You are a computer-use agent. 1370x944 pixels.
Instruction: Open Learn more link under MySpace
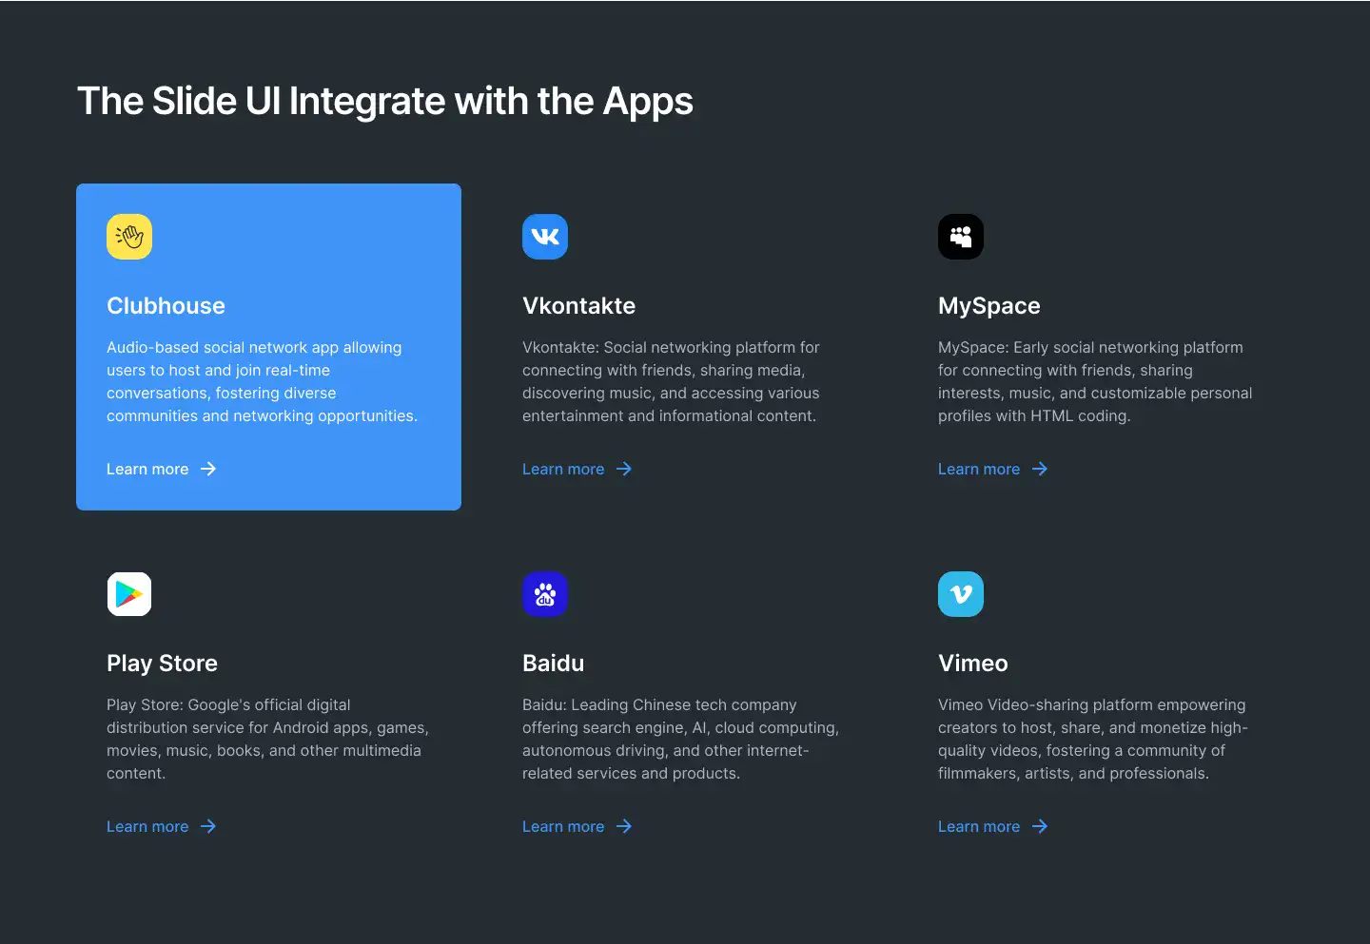pos(993,469)
